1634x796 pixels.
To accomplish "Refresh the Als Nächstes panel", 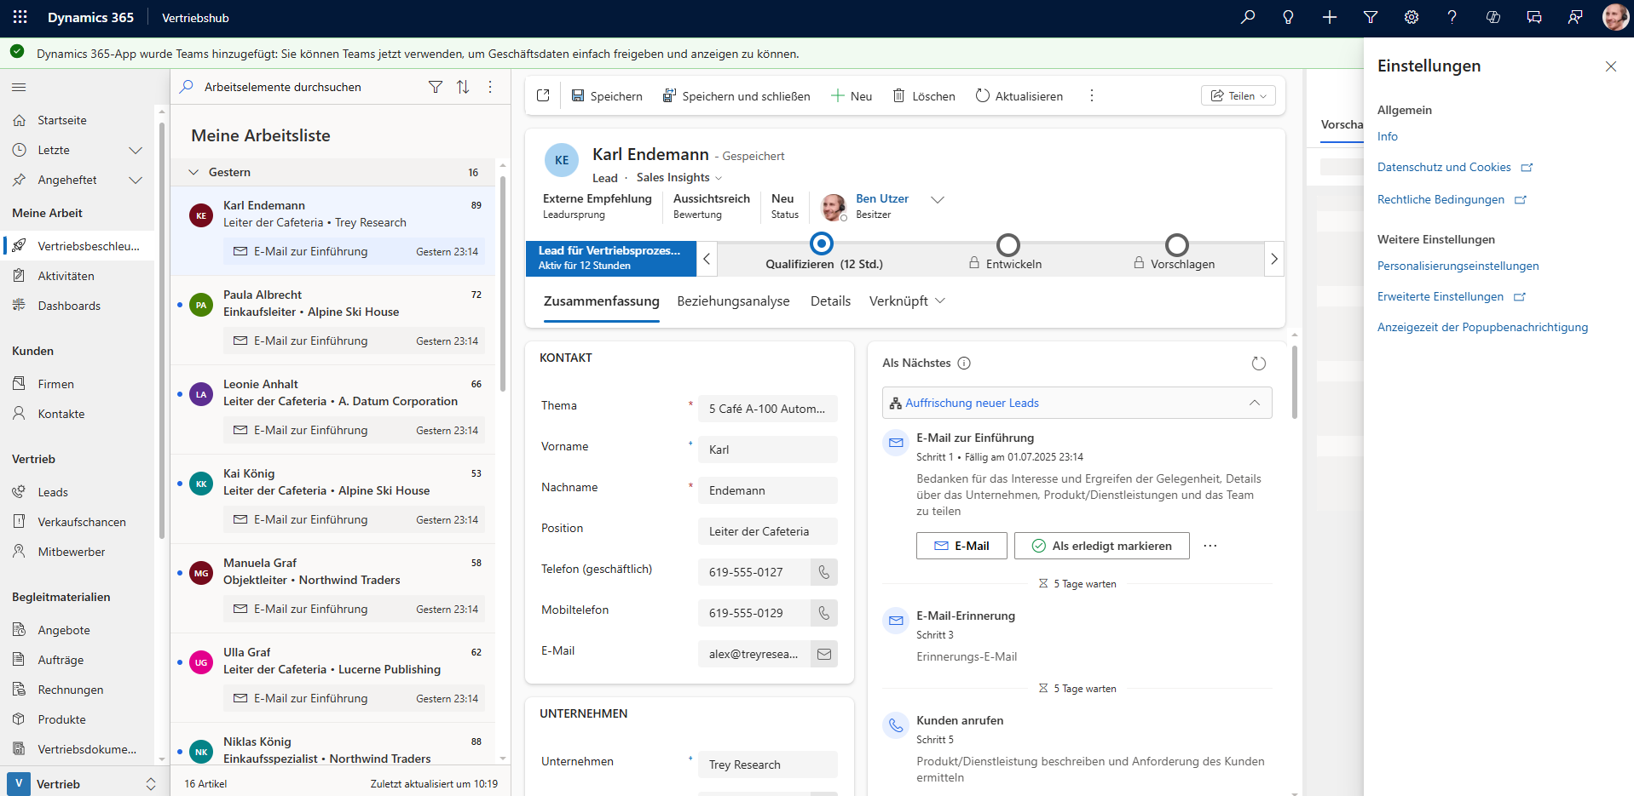I will click(1258, 364).
